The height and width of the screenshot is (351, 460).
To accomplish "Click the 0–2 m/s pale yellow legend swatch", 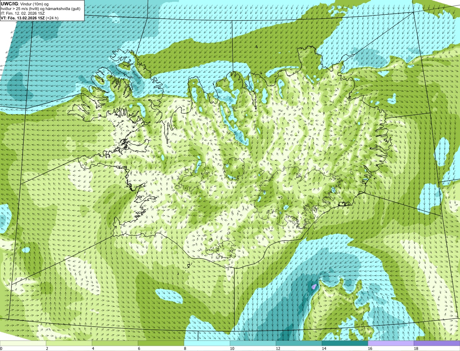I will (x=23, y=343).
